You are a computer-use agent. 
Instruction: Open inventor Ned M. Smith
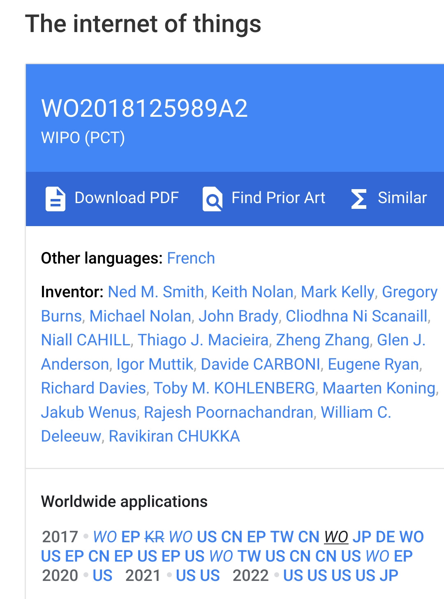[x=156, y=292]
